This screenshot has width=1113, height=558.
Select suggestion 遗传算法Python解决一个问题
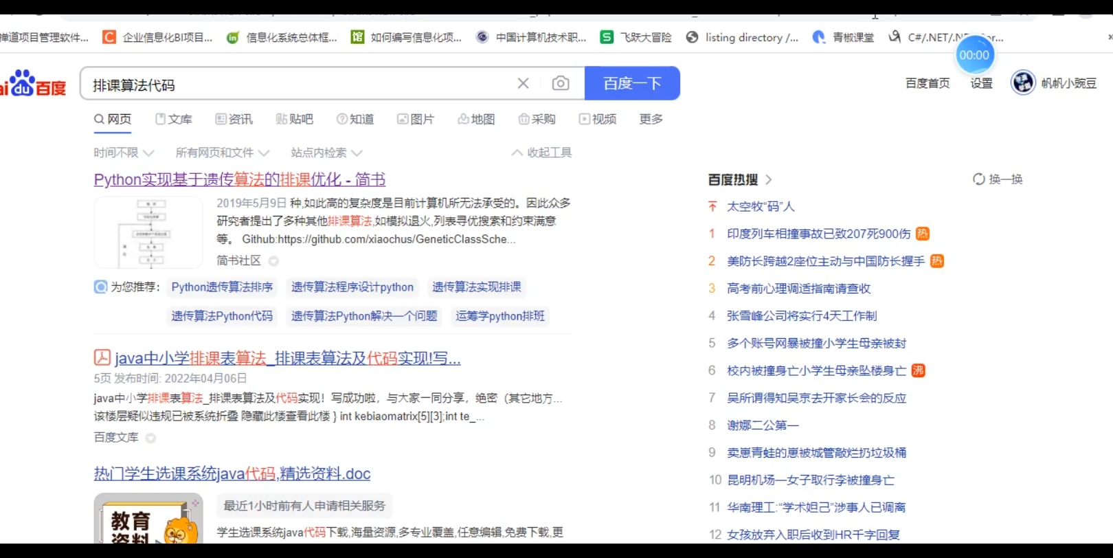tap(364, 316)
